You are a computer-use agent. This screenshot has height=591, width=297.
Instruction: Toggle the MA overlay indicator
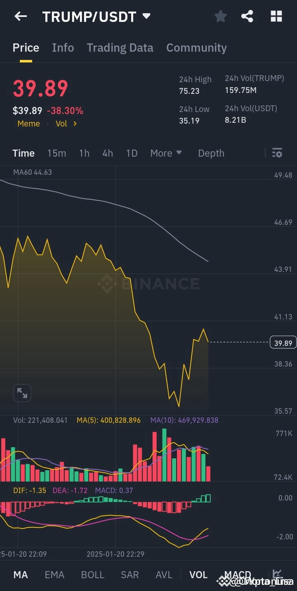point(21,575)
